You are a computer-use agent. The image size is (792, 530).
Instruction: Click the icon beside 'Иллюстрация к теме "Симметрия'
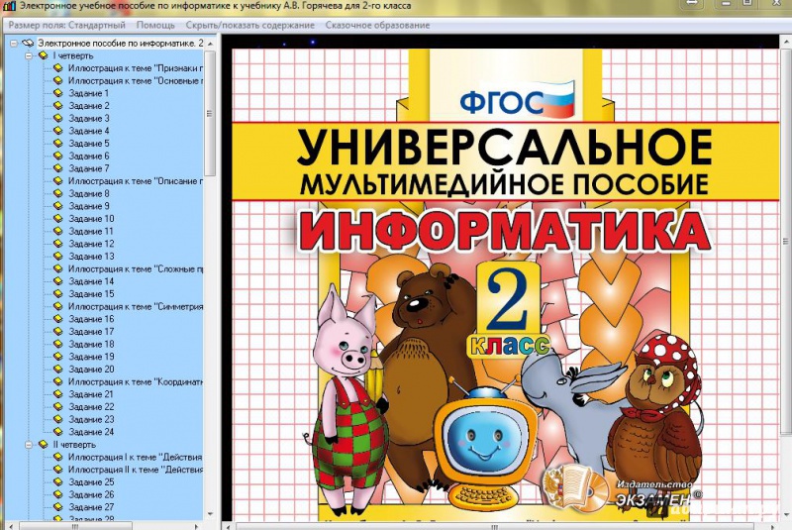58,306
